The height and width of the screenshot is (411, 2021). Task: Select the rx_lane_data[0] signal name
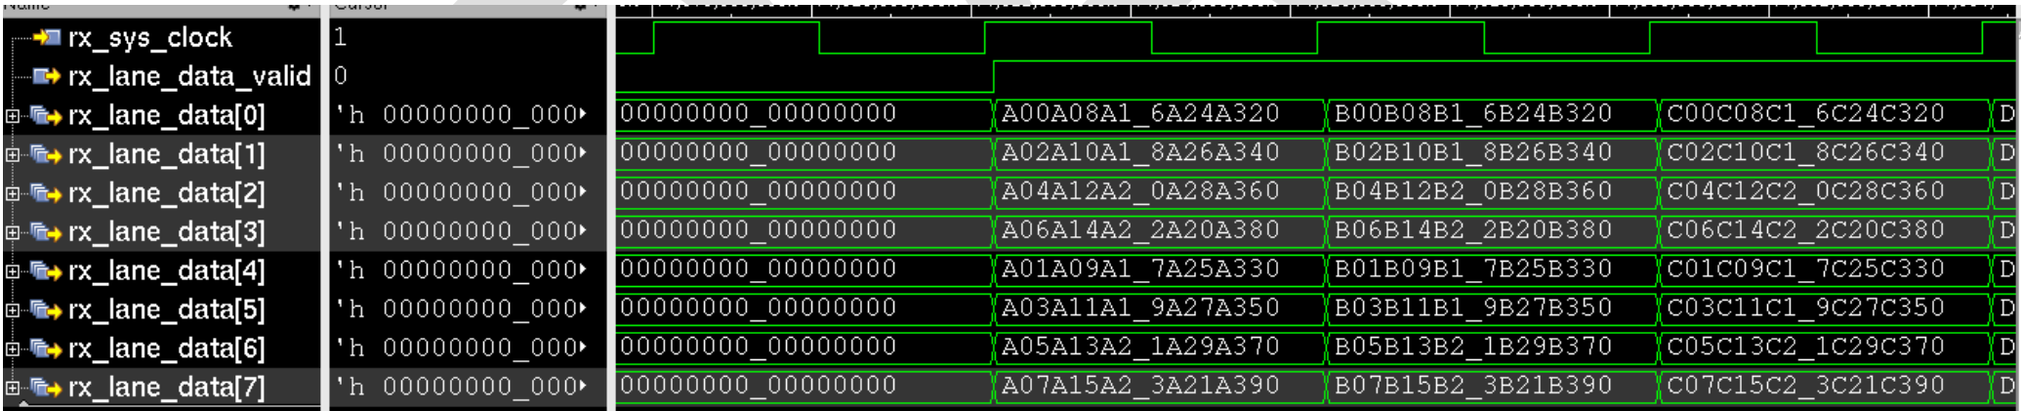[x=166, y=115]
